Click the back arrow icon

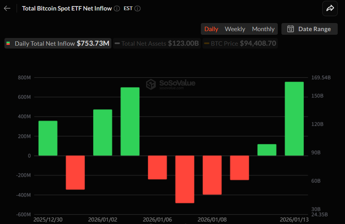point(7,8)
